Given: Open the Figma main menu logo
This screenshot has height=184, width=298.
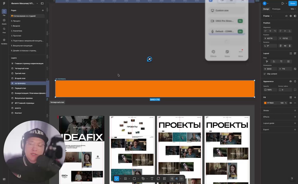Looking at the screenshot, I should coord(4,3).
